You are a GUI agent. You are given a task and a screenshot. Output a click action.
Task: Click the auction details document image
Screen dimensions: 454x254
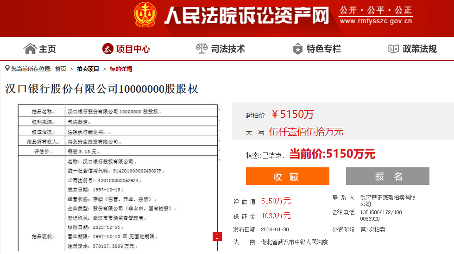(x=118, y=178)
